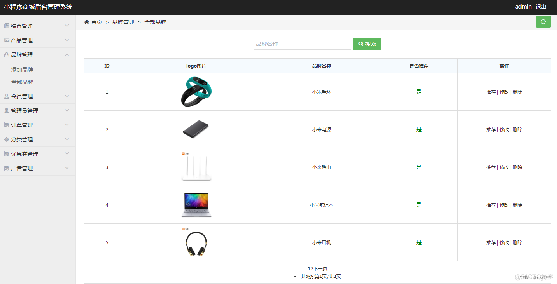Click 推荐 for 小米手环 row
Viewport: 557px width, 284px height.
[x=491, y=92]
